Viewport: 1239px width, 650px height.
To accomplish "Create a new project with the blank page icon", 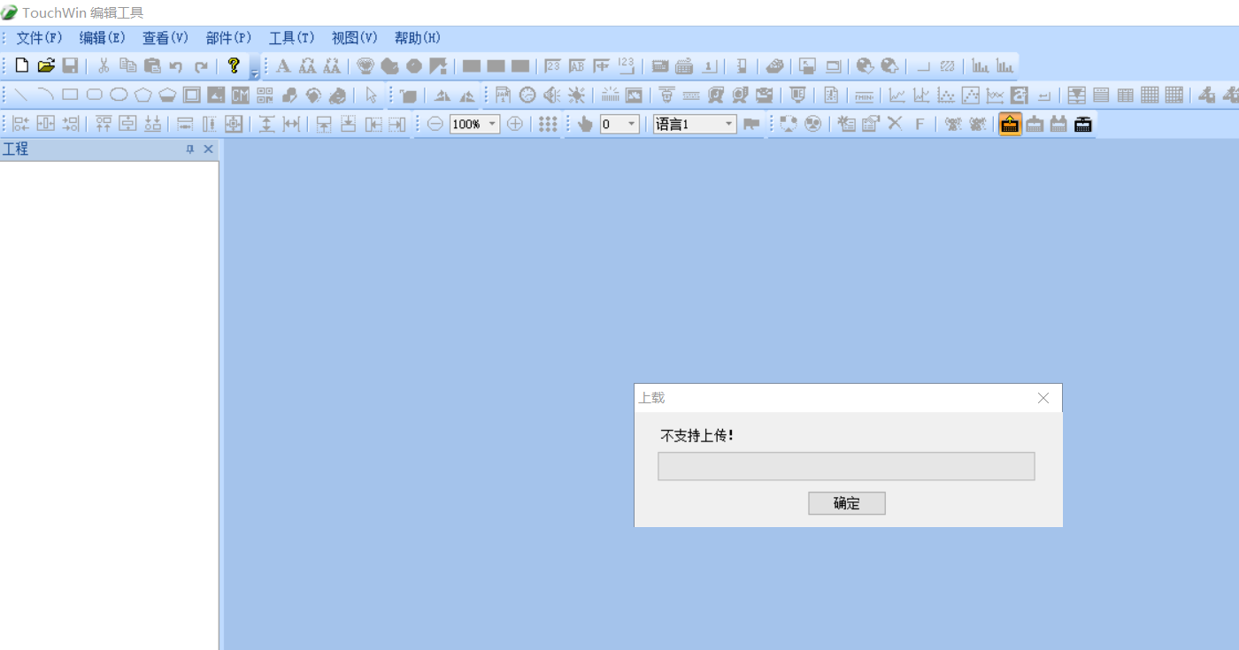I will pyautogui.click(x=22, y=65).
